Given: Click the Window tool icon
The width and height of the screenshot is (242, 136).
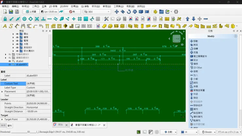Looking at the screenshot, I should pyautogui.click(x=166, y=26).
